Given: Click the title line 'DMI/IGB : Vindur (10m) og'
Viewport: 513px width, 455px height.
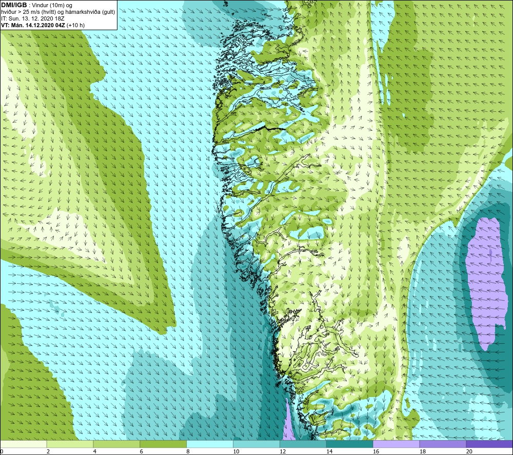Looking at the screenshot, I should pyautogui.click(x=37, y=5).
